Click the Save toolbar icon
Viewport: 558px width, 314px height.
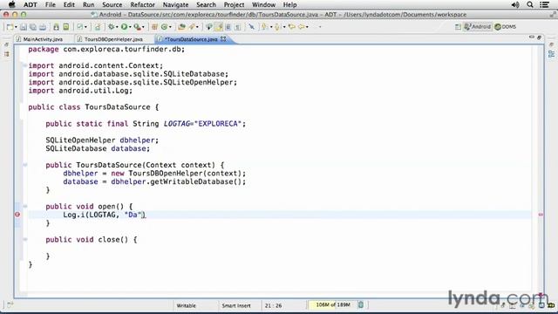pos(24,27)
